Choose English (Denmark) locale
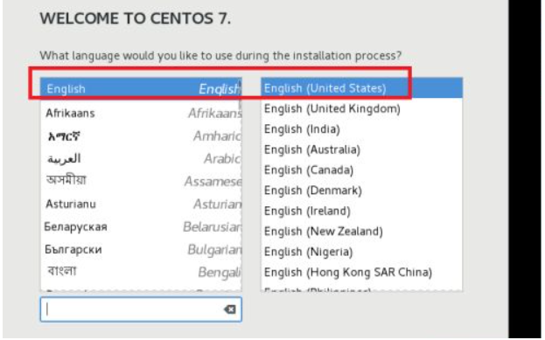Screen dimensions: 545x340 pyautogui.click(x=361, y=191)
